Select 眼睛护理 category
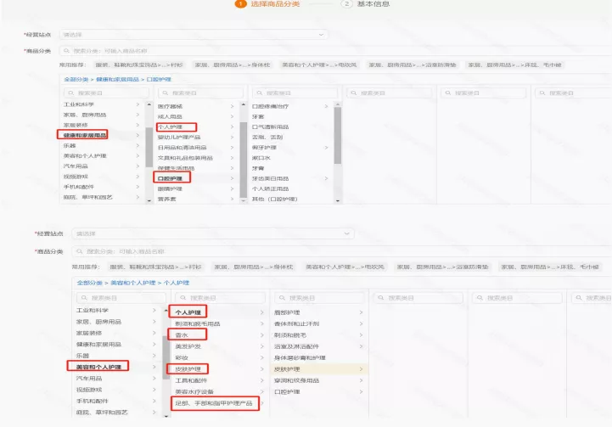This screenshot has height=427, width=612. coord(170,189)
